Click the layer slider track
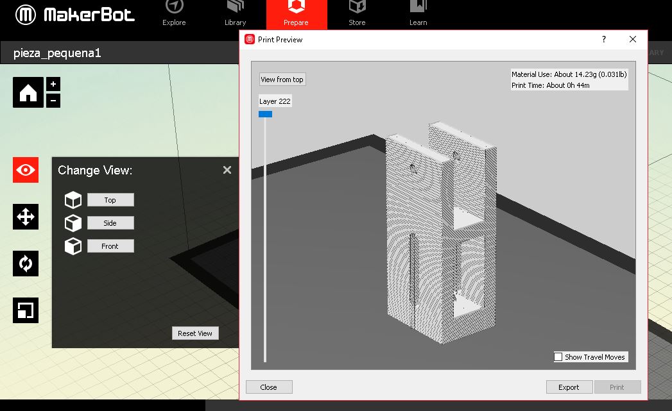The width and height of the screenshot is (672, 411). [265, 240]
